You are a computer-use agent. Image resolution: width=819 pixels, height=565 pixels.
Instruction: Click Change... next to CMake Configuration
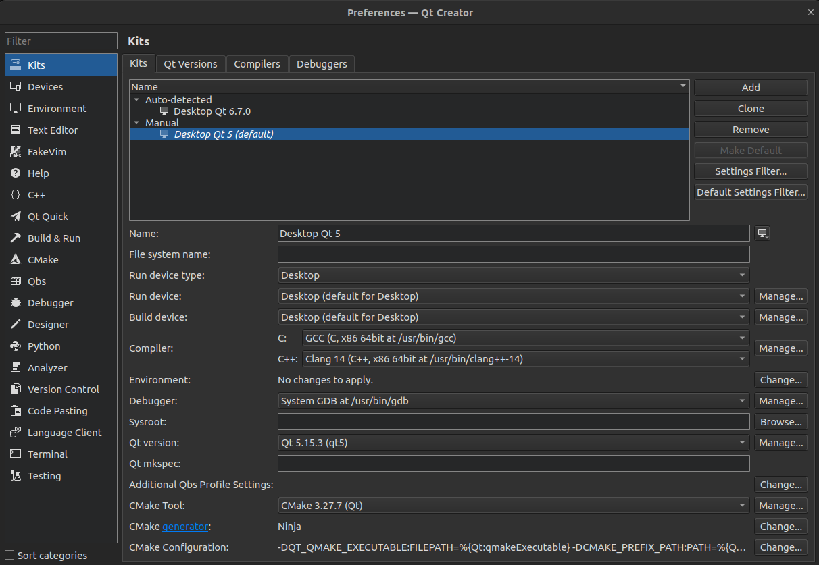click(780, 547)
